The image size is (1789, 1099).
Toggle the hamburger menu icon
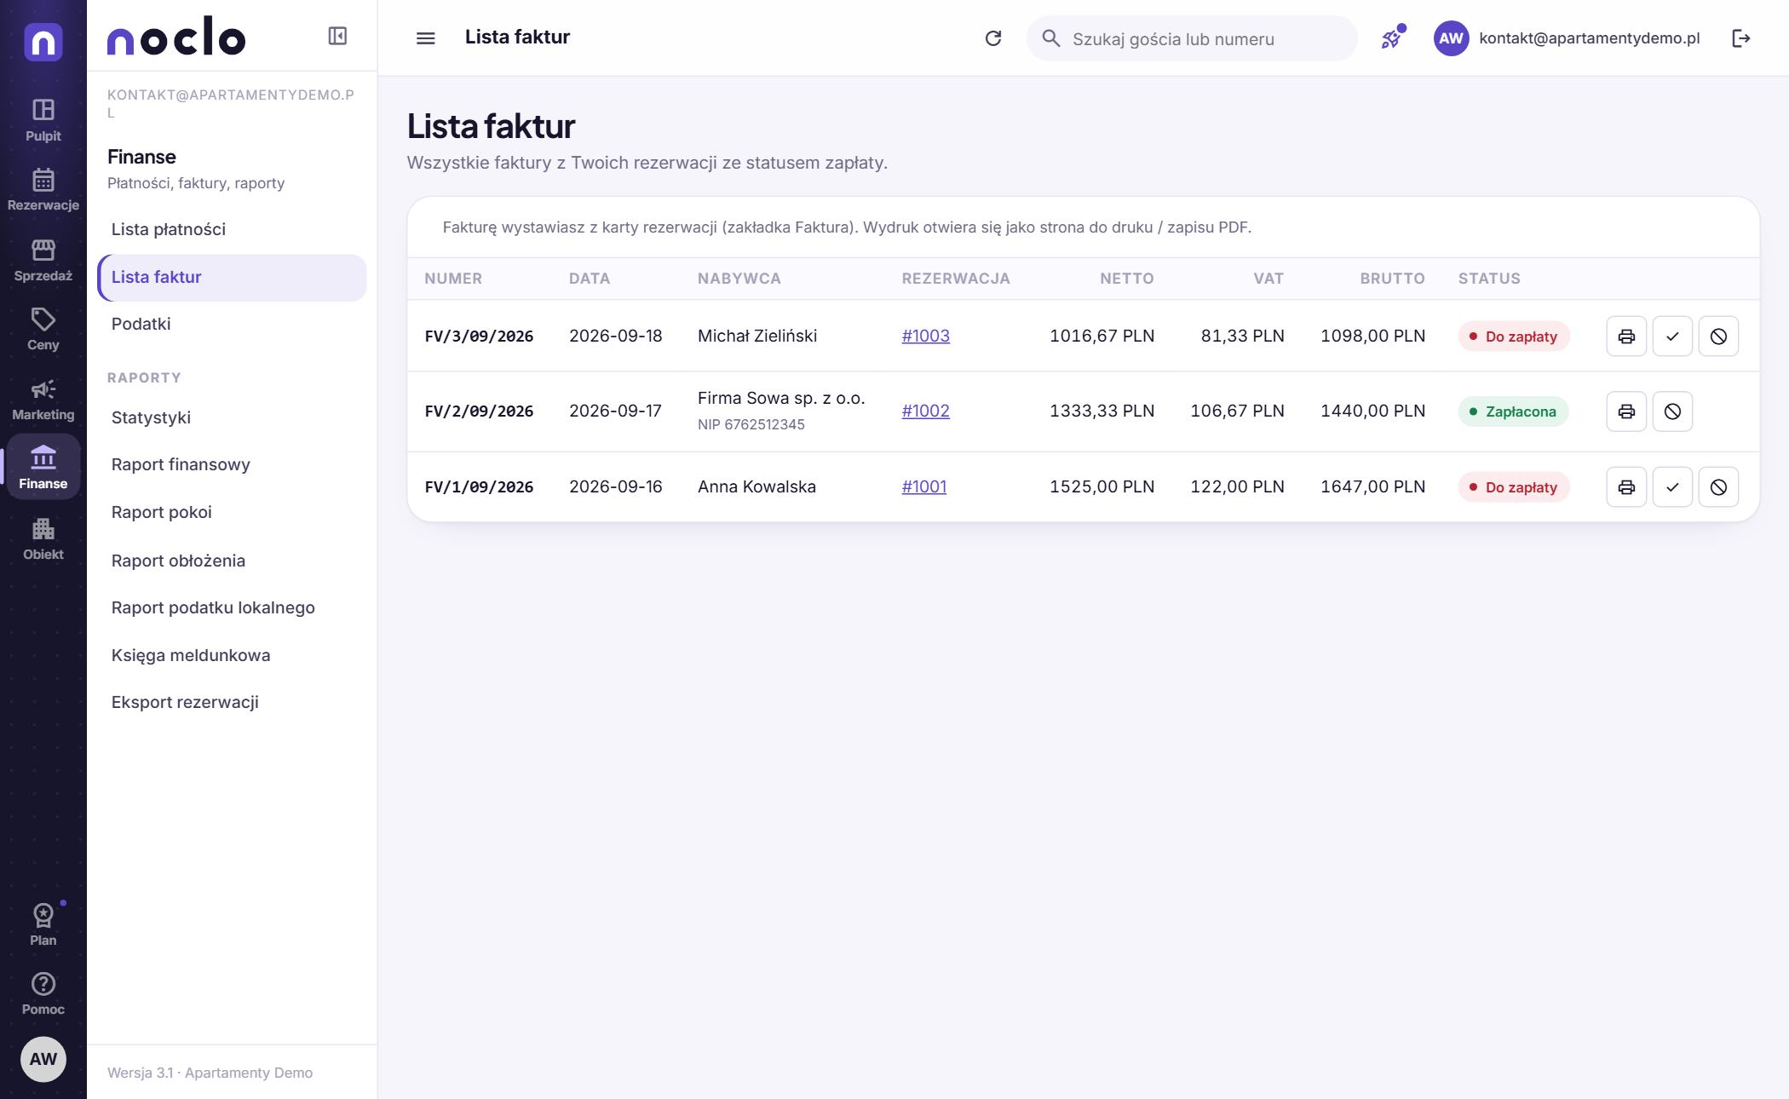[x=425, y=38]
